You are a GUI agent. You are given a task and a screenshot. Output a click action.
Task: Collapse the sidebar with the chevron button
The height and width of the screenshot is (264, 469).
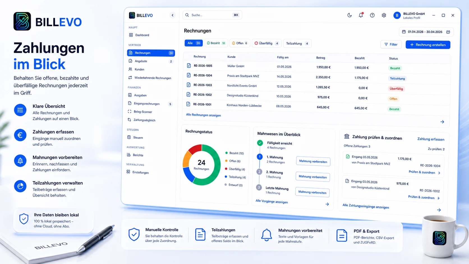173,15
